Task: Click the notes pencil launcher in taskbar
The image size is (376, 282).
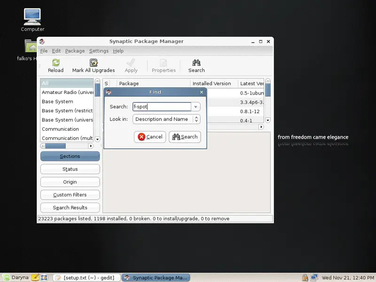Action: tap(35, 277)
